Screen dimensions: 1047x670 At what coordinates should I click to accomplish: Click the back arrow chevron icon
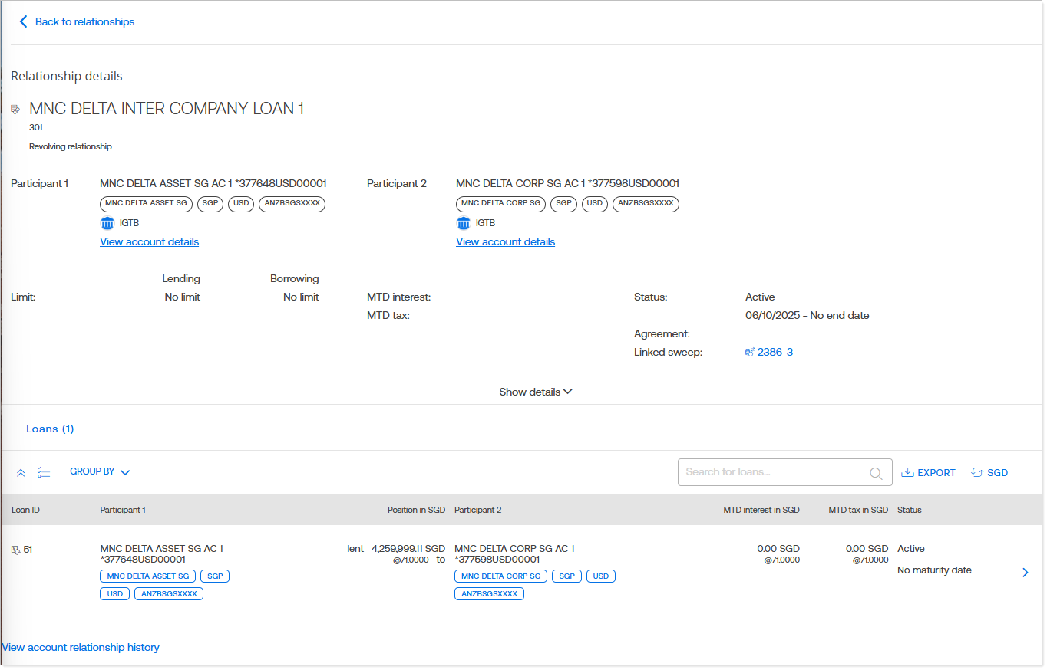(23, 21)
